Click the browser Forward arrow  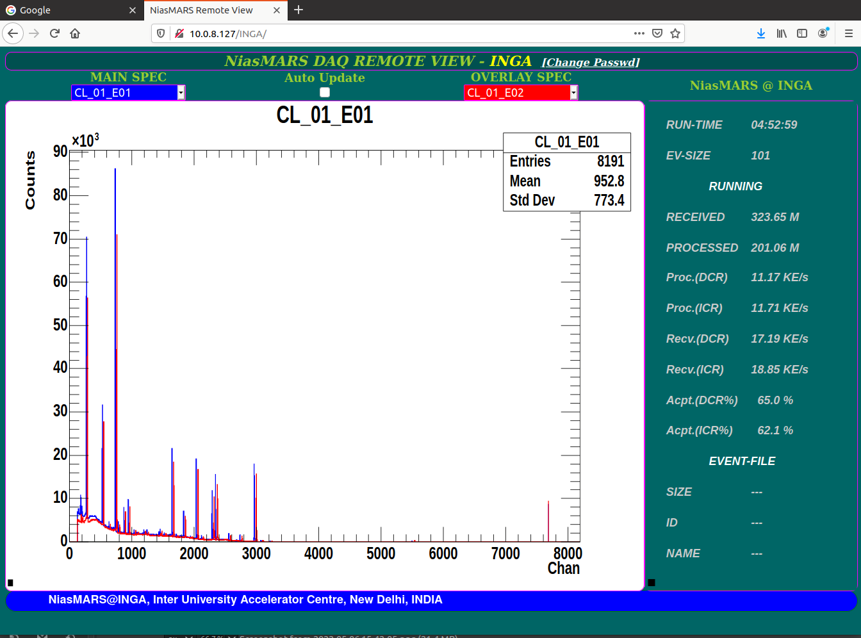(x=34, y=33)
